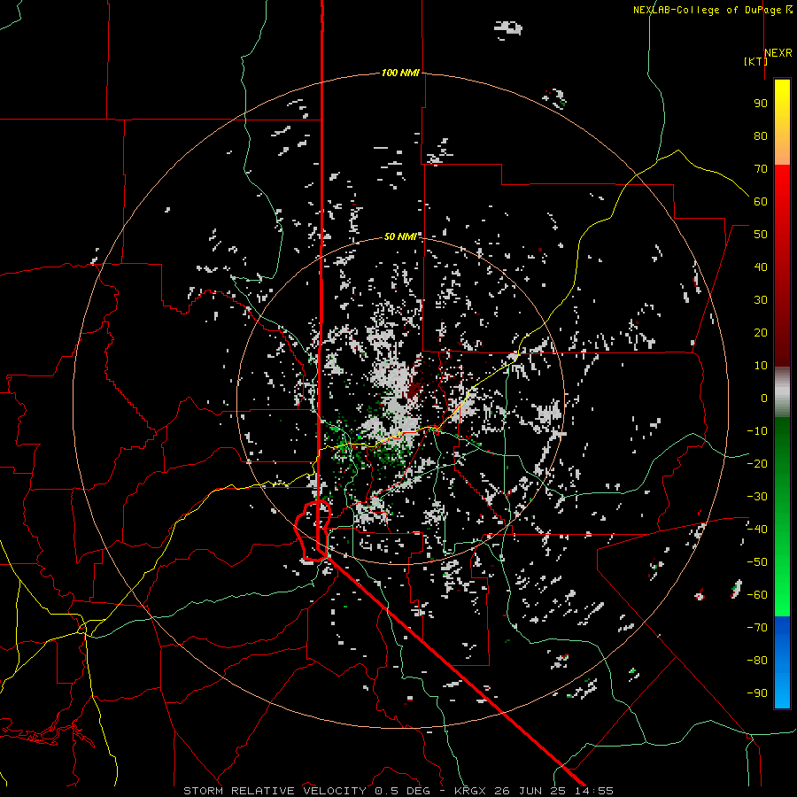Click the KT units label above color scale
Image resolution: width=797 pixels, height=797 pixels.
tap(756, 61)
